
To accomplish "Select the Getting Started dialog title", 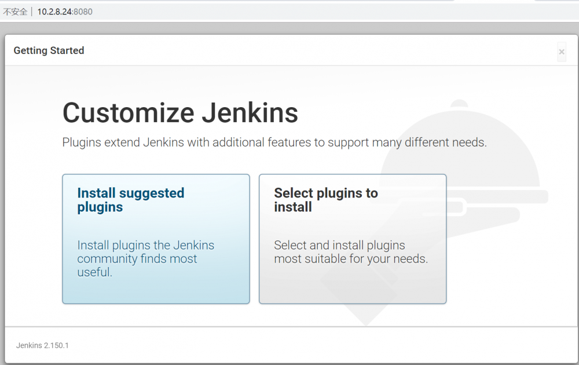I will point(49,50).
